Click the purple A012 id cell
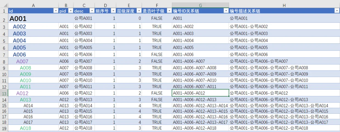The image size is (340, 132). (x=33, y=93)
